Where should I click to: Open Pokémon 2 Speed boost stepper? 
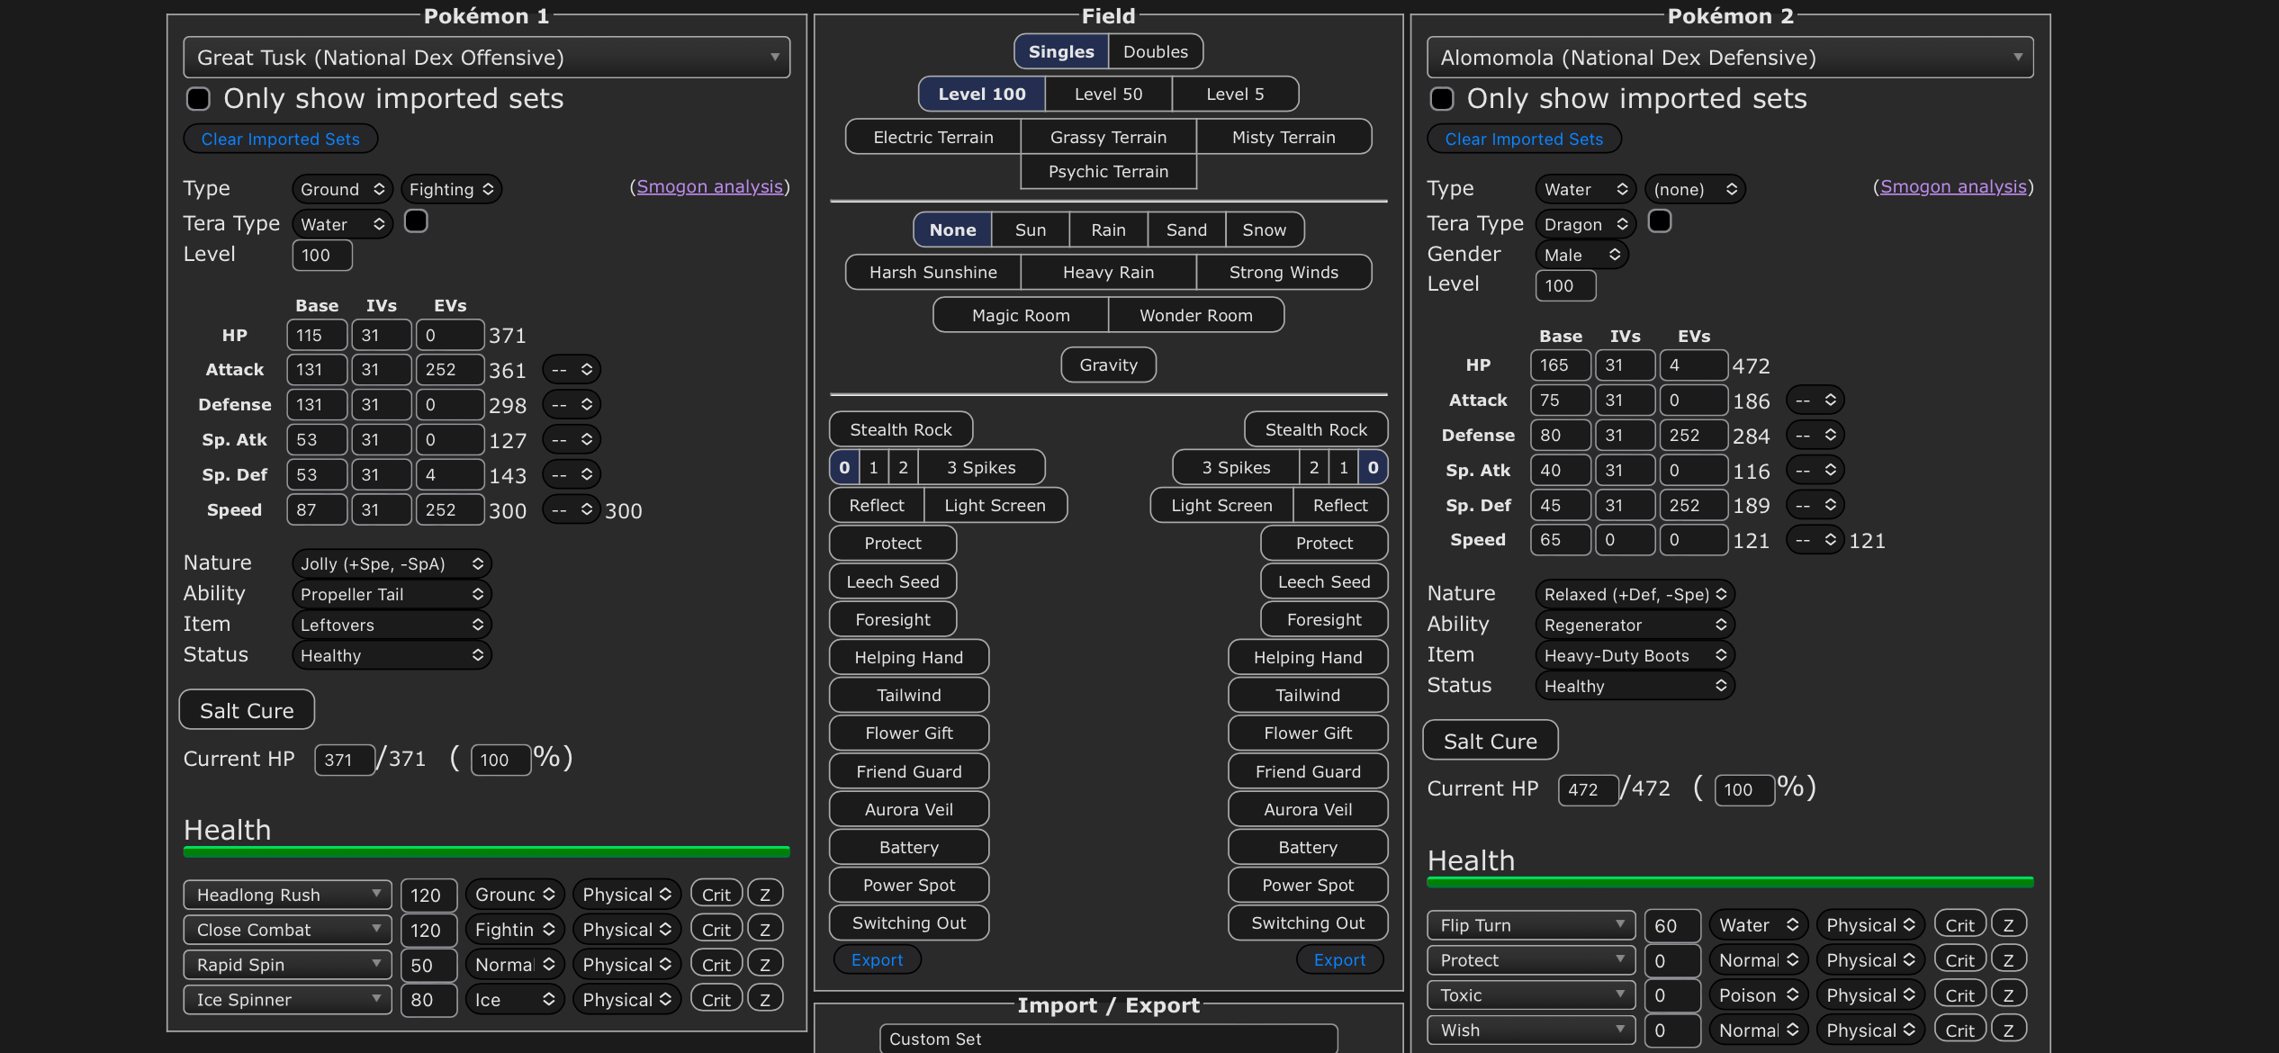(1815, 540)
